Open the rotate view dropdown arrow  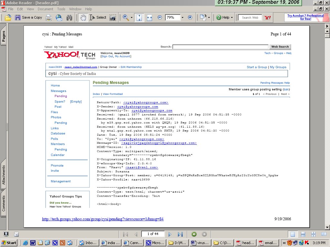coord(209,18)
